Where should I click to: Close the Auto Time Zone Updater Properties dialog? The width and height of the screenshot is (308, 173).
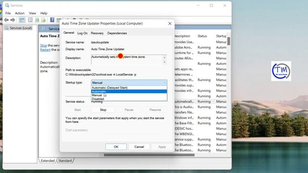pos(170,24)
